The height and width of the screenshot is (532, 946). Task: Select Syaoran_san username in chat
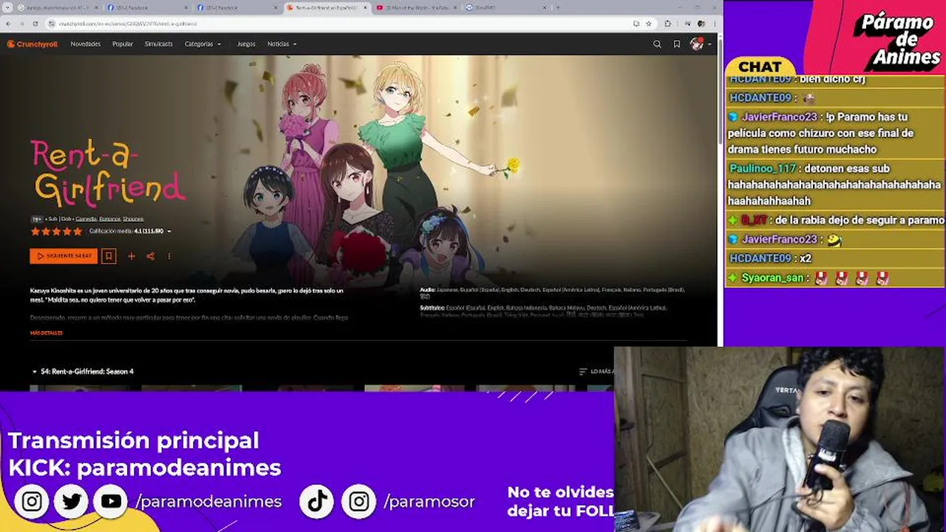[x=772, y=278]
